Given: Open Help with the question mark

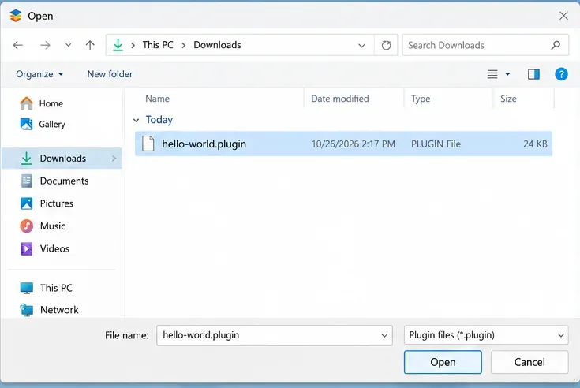Looking at the screenshot, I should pyautogui.click(x=561, y=74).
